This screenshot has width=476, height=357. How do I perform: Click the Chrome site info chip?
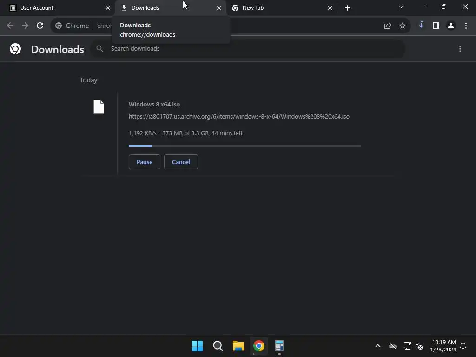tap(72, 26)
